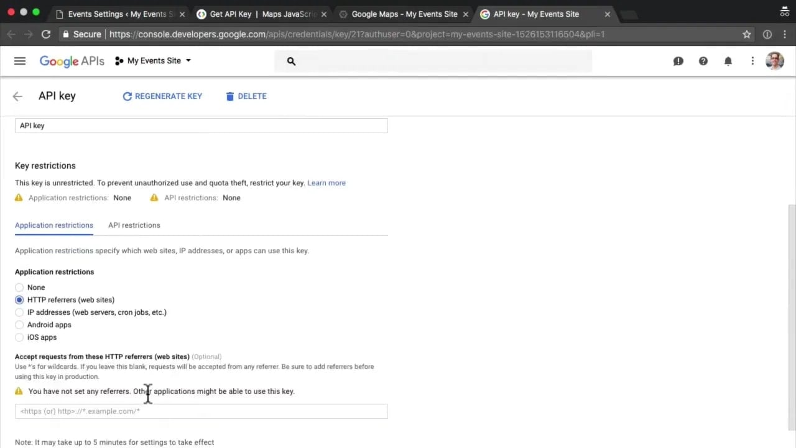Open the three-dot utilities menu

tap(752, 61)
